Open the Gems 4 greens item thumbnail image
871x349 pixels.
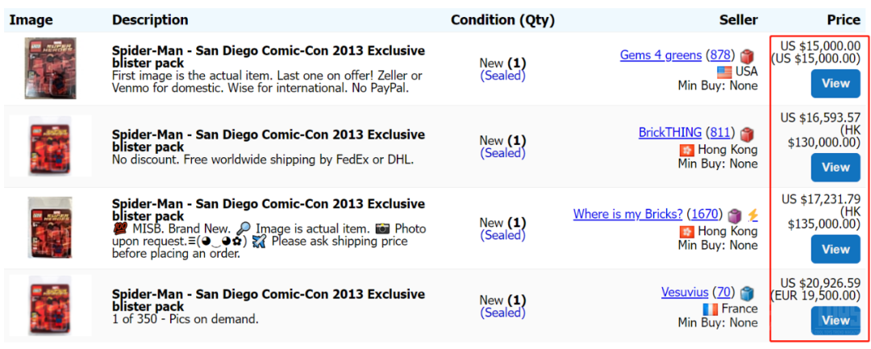51,69
